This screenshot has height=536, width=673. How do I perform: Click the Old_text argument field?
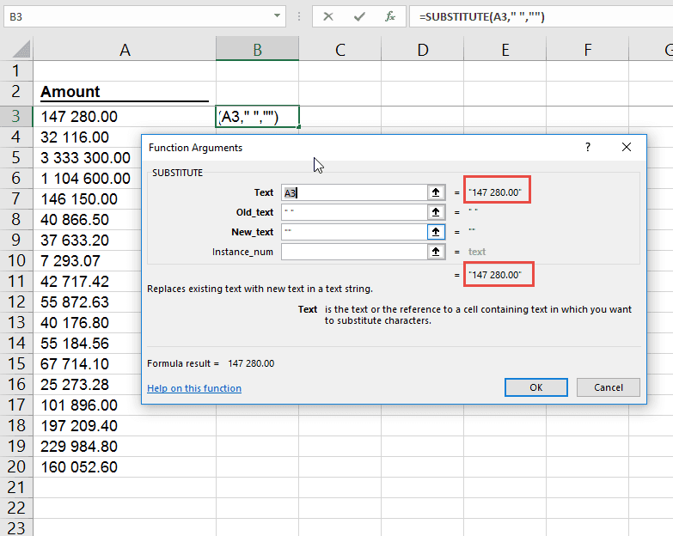pyautogui.click(x=354, y=212)
